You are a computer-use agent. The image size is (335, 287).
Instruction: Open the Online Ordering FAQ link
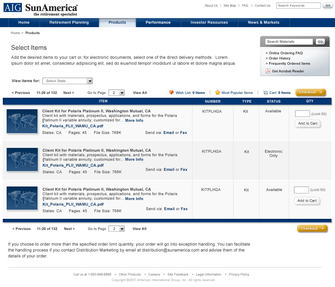(286, 53)
